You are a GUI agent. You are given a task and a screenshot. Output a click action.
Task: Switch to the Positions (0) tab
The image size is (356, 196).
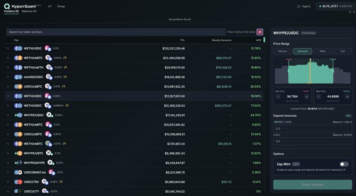pyautogui.click(x=11, y=11)
